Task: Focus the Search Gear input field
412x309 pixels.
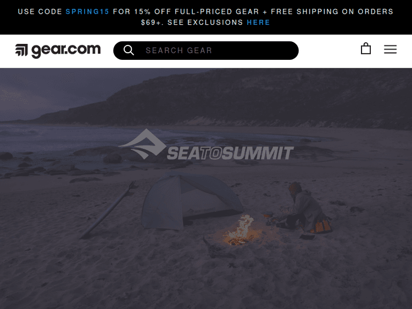Action: pos(206,50)
